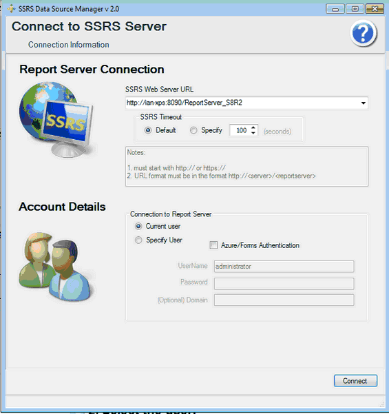This screenshot has width=389, height=414.
Task: Decrease timeout seconds with down arrow
Action: click(x=253, y=133)
